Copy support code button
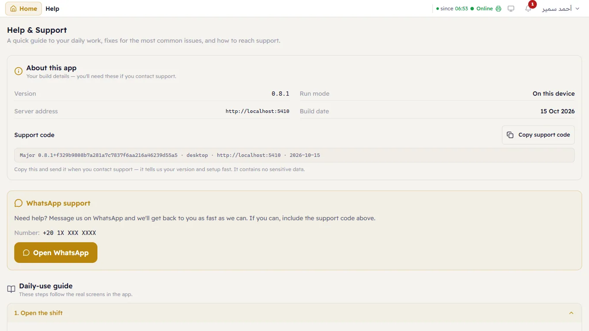This screenshot has width=589, height=331. pyautogui.click(x=538, y=135)
